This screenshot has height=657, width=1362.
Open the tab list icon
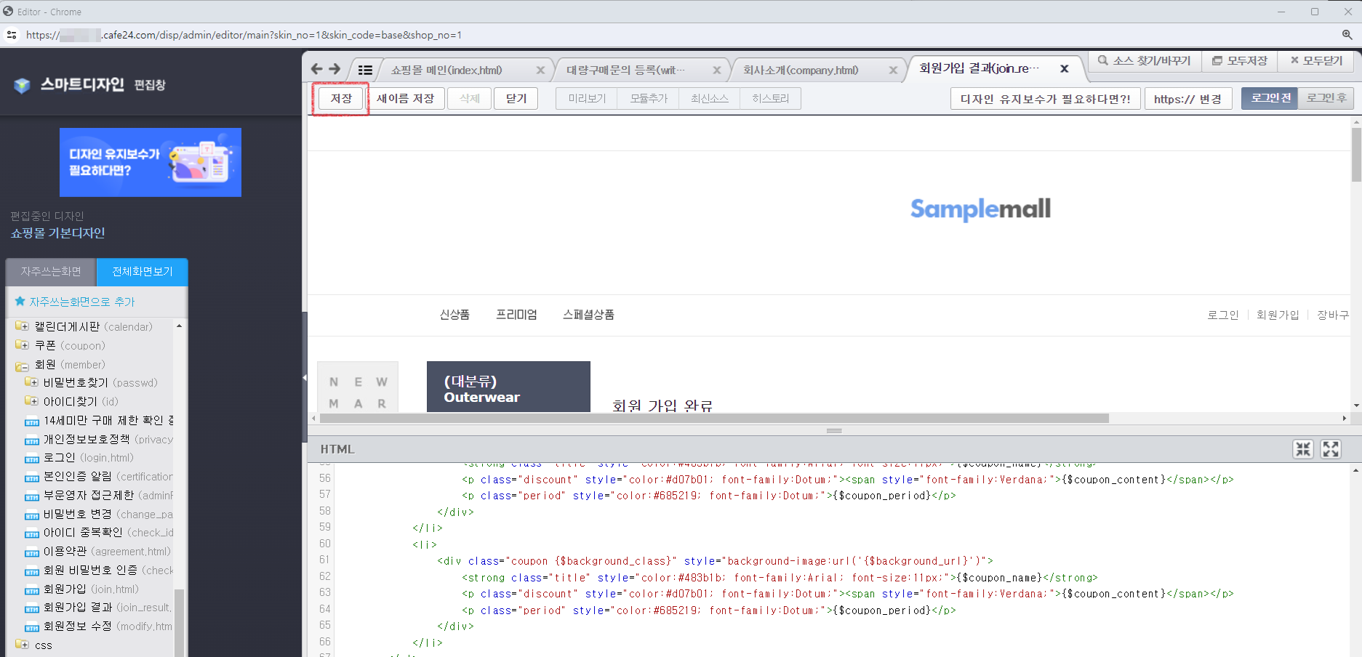(365, 70)
